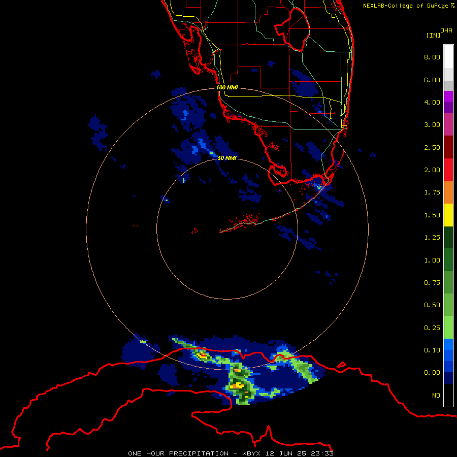This screenshot has width=457, height=457.
Task: Click the 2.00 legend value
Action: (x=432, y=170)
